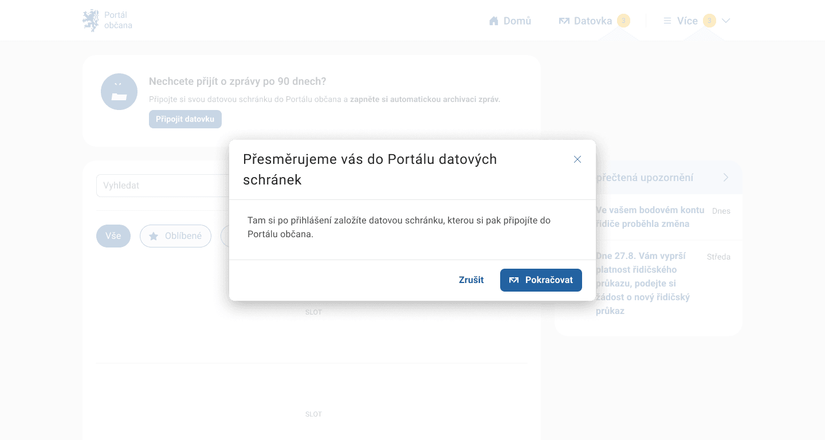Click the round blue archive box icon
The width and height of the screenshot is (825, 440).
(x=119, y=92)
